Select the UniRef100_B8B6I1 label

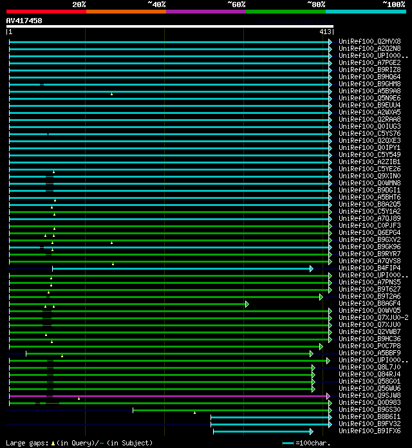(x=370, y=416)
